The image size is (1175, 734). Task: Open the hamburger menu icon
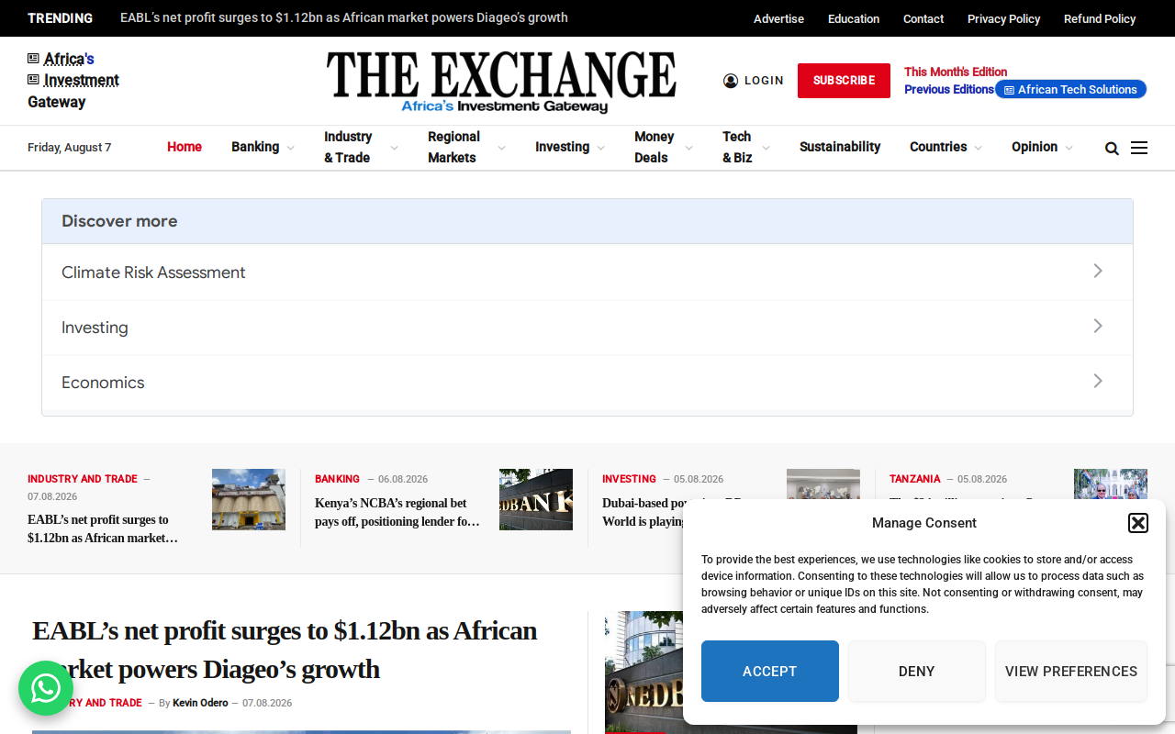(x=1139, y=148)
